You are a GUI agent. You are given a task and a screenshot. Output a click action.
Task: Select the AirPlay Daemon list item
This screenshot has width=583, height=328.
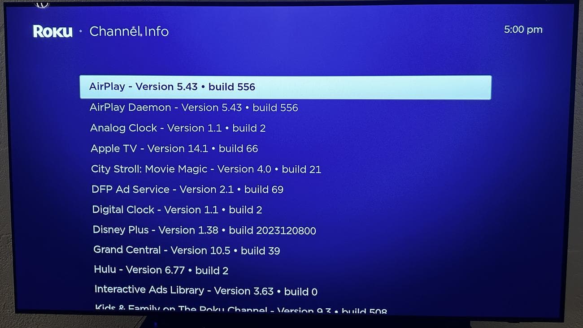click(x=194, y=108)
